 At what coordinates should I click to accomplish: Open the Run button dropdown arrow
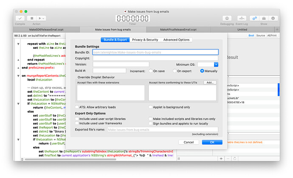tap(43, 19)
